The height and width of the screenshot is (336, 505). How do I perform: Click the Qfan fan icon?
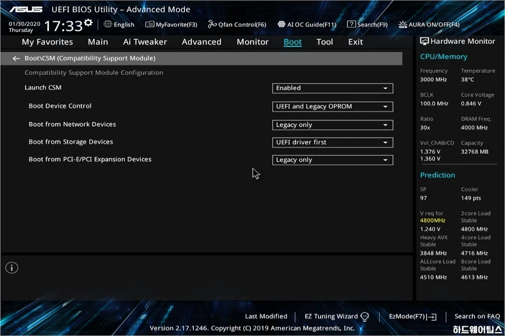click(212, 24)
